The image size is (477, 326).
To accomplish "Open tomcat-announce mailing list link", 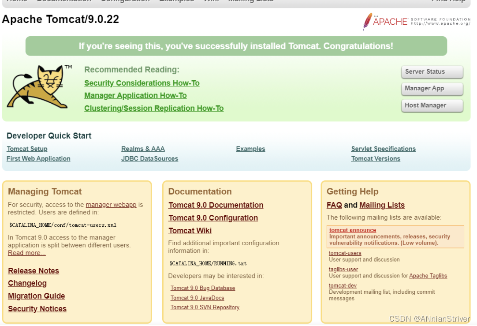I will (353, 230).
